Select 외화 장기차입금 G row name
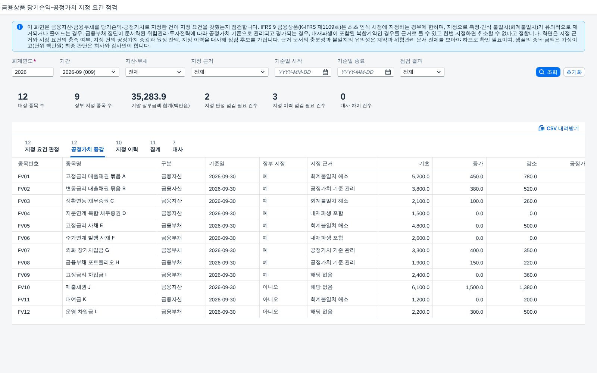This screenshot has width=597, height=373. [x=110, y=250]
